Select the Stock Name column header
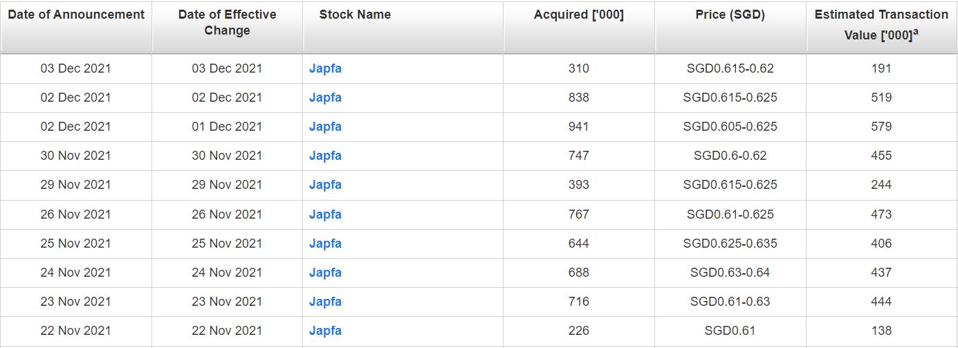 (355, 15)
